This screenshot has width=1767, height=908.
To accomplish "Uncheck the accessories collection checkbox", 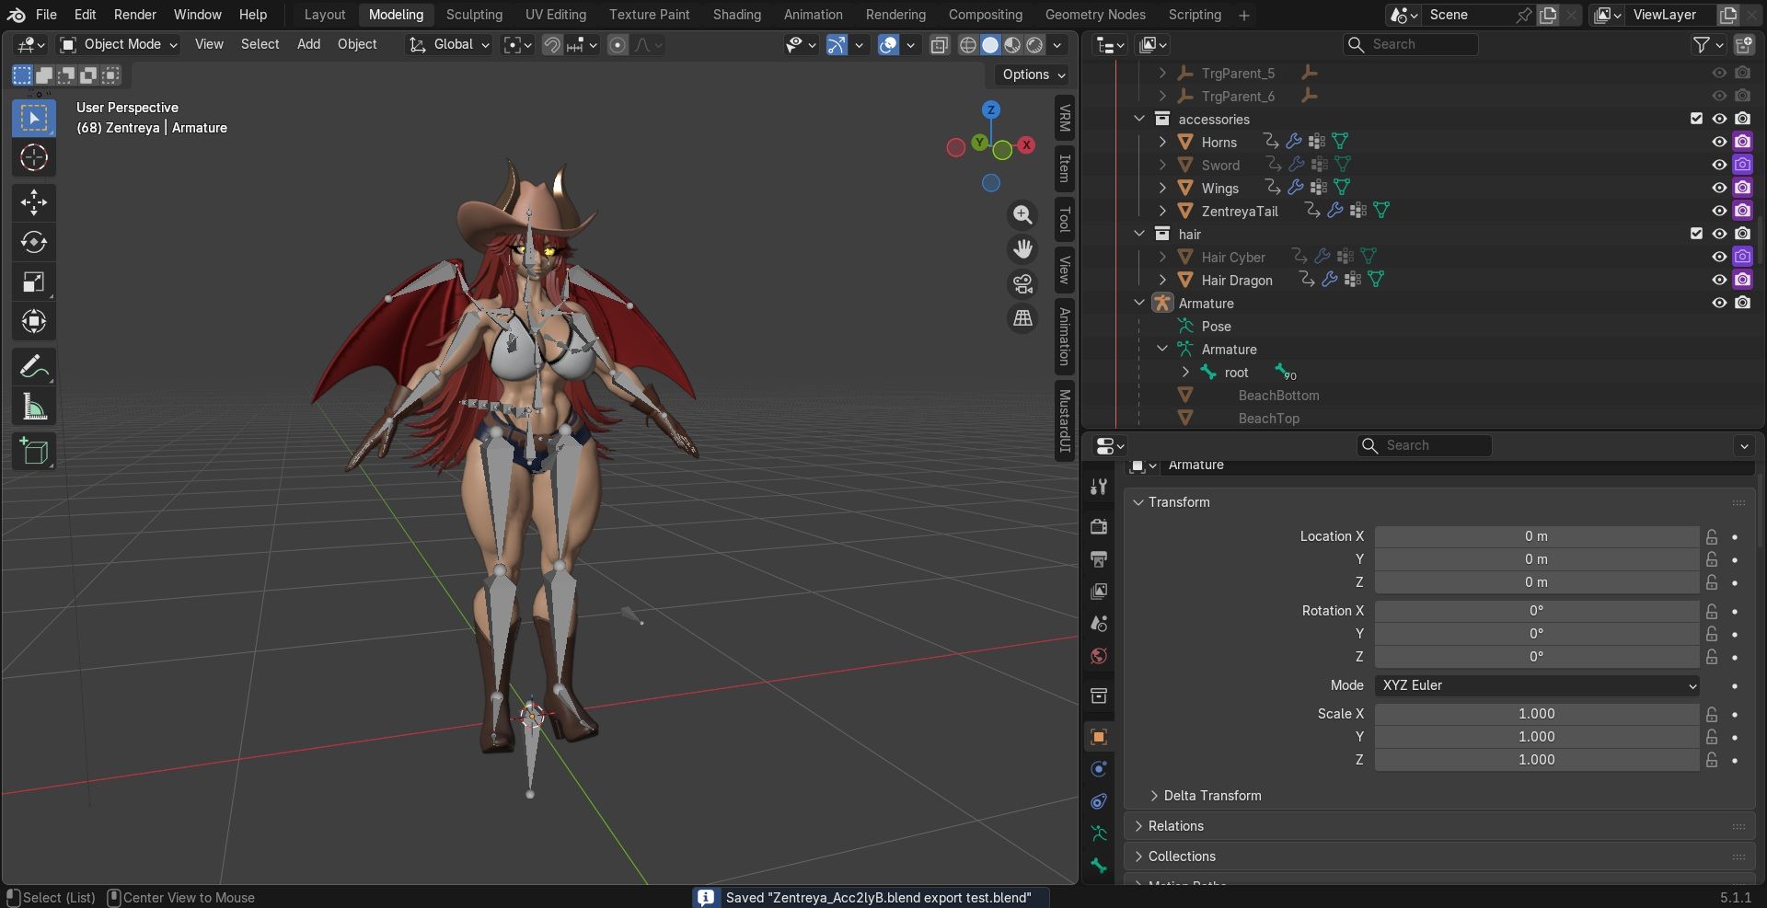I will [1696, 119].
